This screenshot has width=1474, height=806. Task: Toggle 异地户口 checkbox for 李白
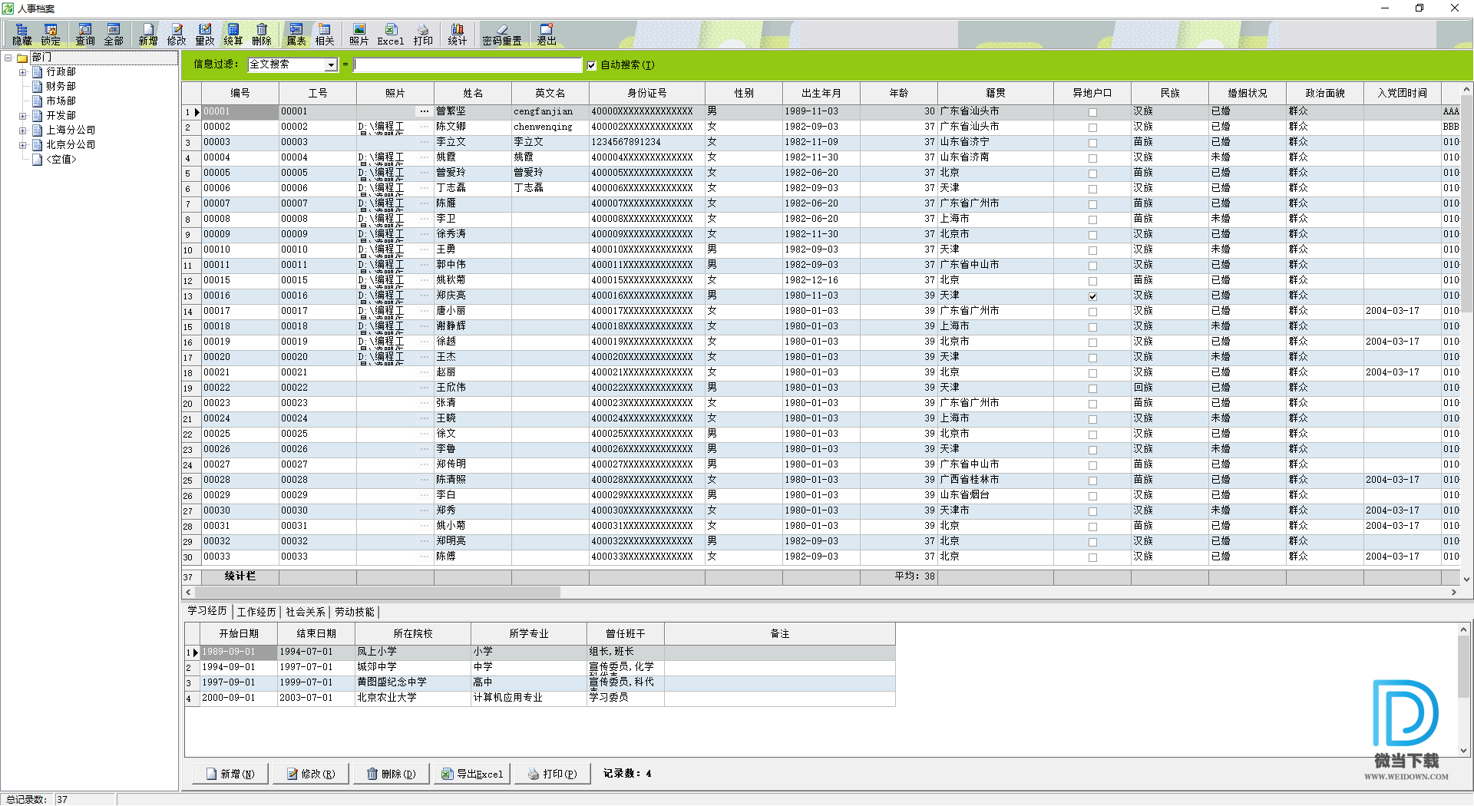click(x=1092, y=496)
